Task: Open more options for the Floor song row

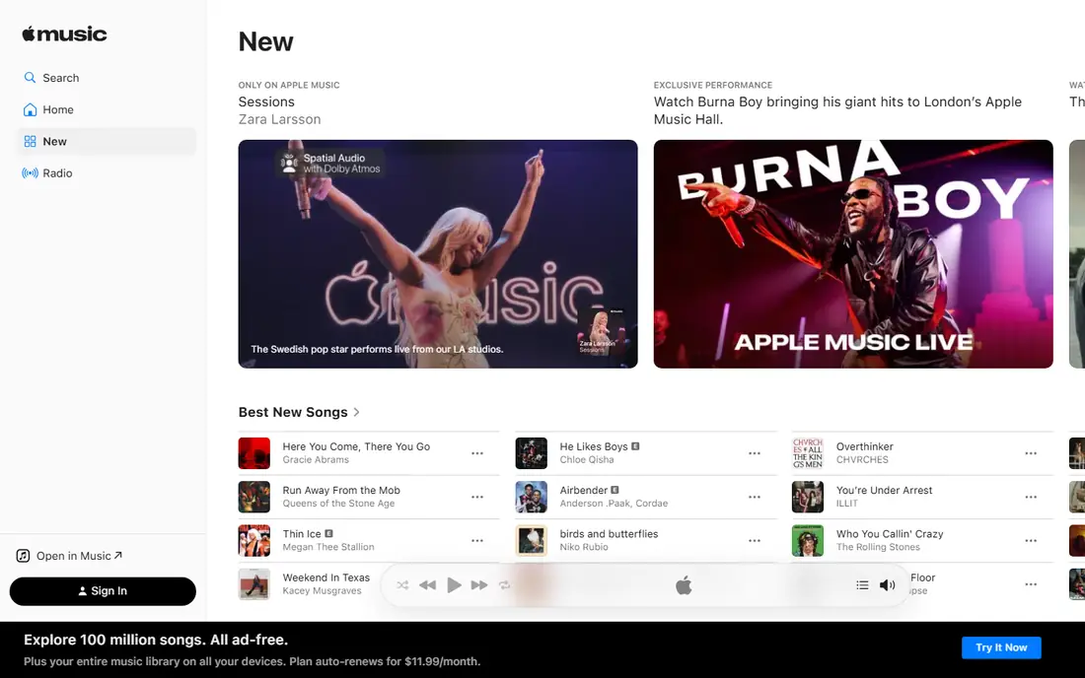Action: pos(1031,584)
